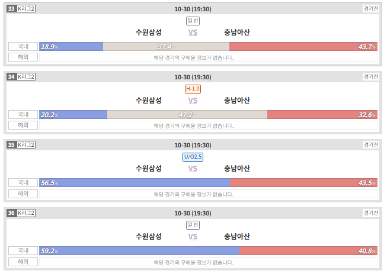Click the 일반 badge in match 36
Image resolution: width=384 pixels, height=274 pixels.
[193, 225]
